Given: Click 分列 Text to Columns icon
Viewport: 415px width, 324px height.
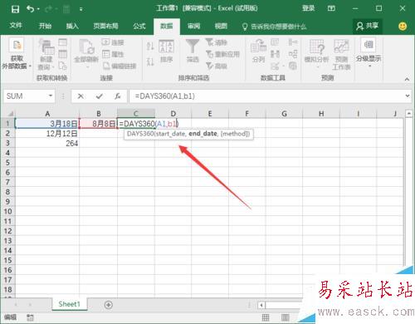Looking at the screenshot, I should [x=258, y=51].
